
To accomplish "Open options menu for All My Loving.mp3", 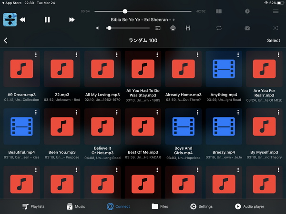I will 117,55.
